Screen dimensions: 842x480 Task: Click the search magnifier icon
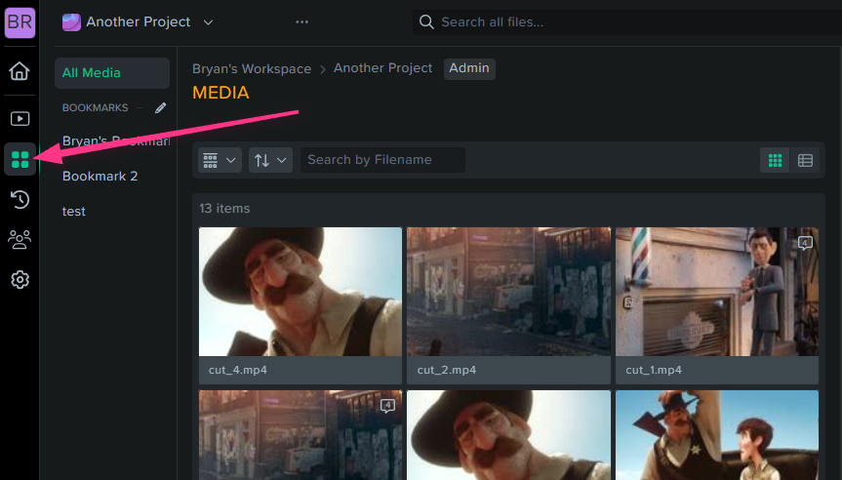426,22
